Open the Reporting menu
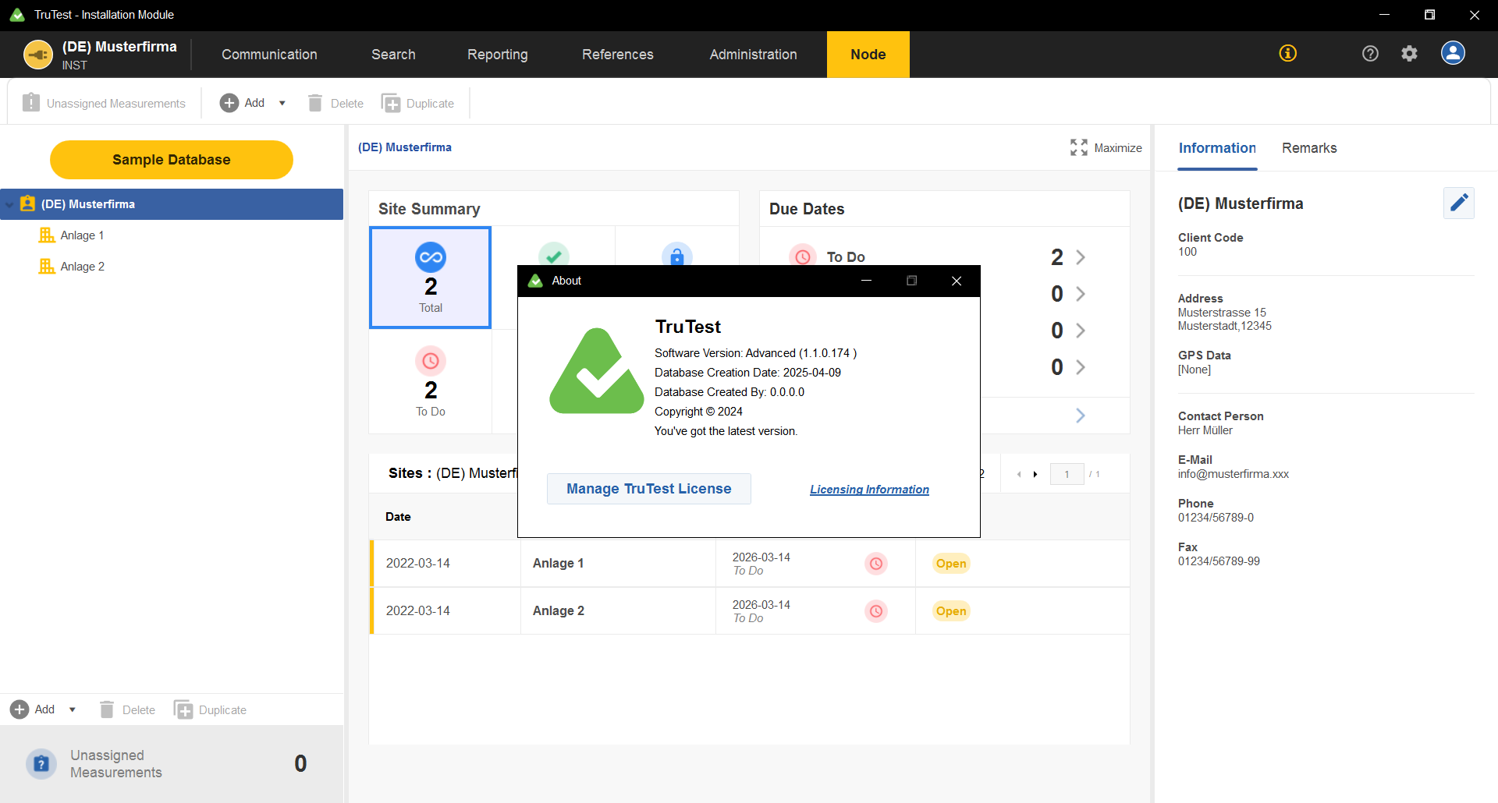 click(x=498, y=55)
